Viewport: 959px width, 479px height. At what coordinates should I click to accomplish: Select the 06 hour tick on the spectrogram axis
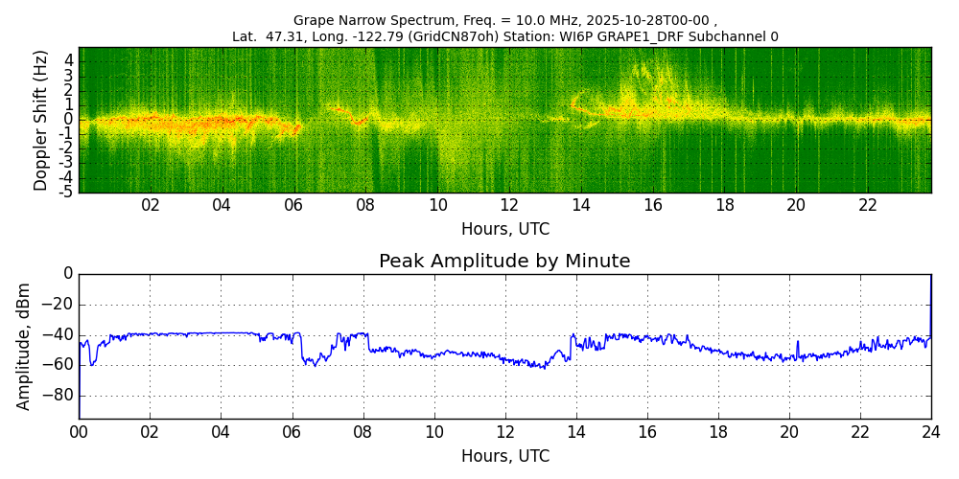(293, 205)
